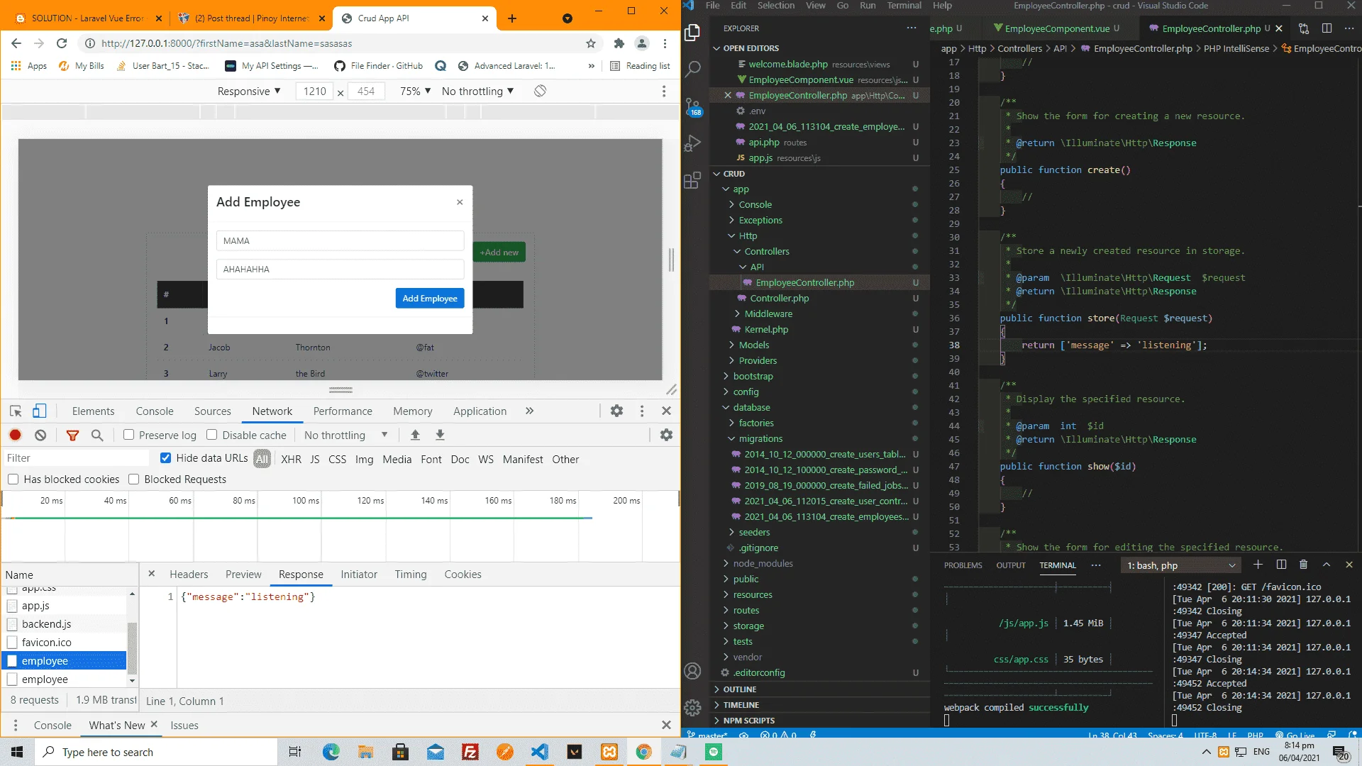1362x766 pixels.
Task: Open VS Code Accounts icon
Action: (x=692, y=671)
